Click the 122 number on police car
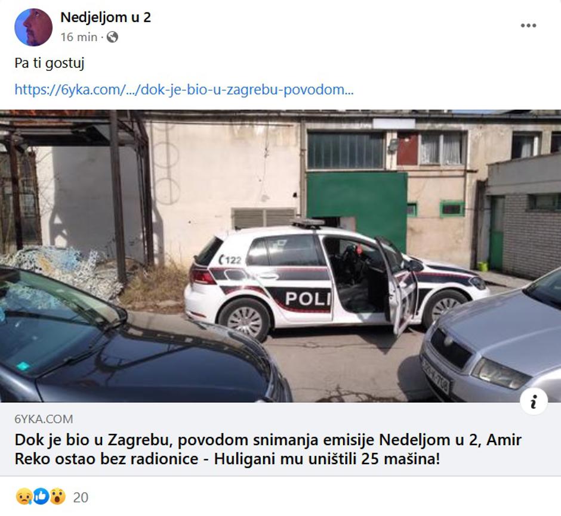 tap(231, 260)
